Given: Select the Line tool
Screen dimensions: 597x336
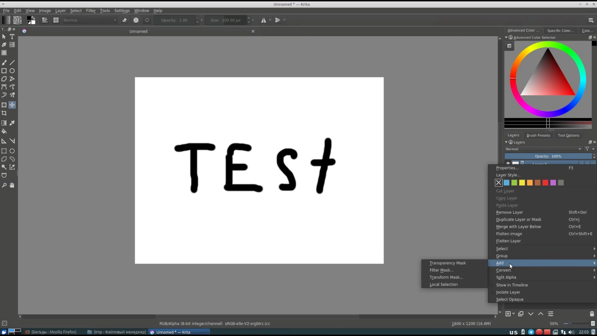Looking at the screenshot, I should (x=12, y=63).
